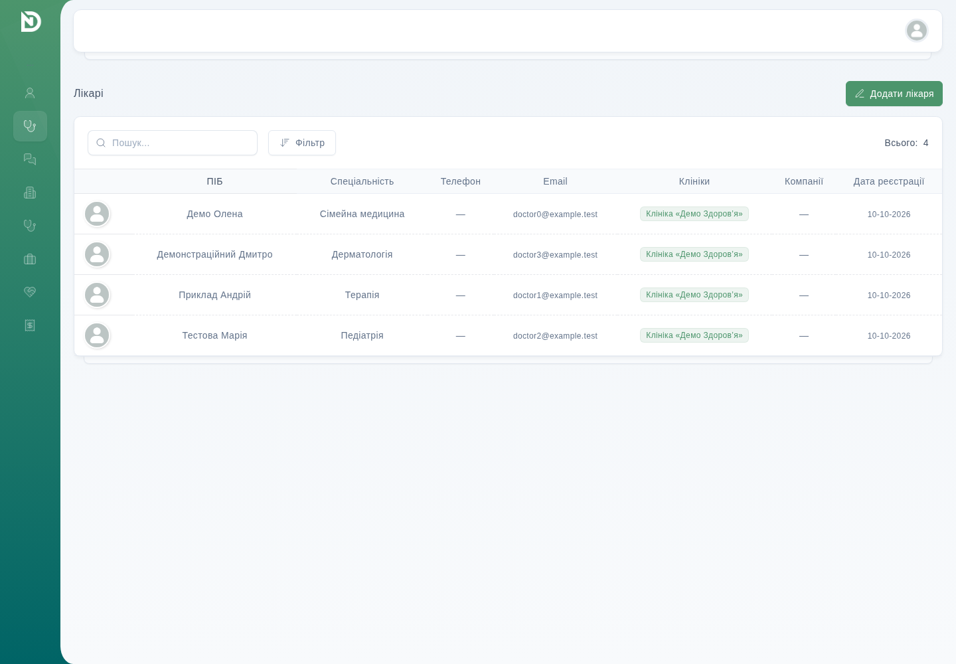The height and width of the screenshot is (664, 956).
Task: Click the "Клініки" column header
Action: [x=694, y=181]
